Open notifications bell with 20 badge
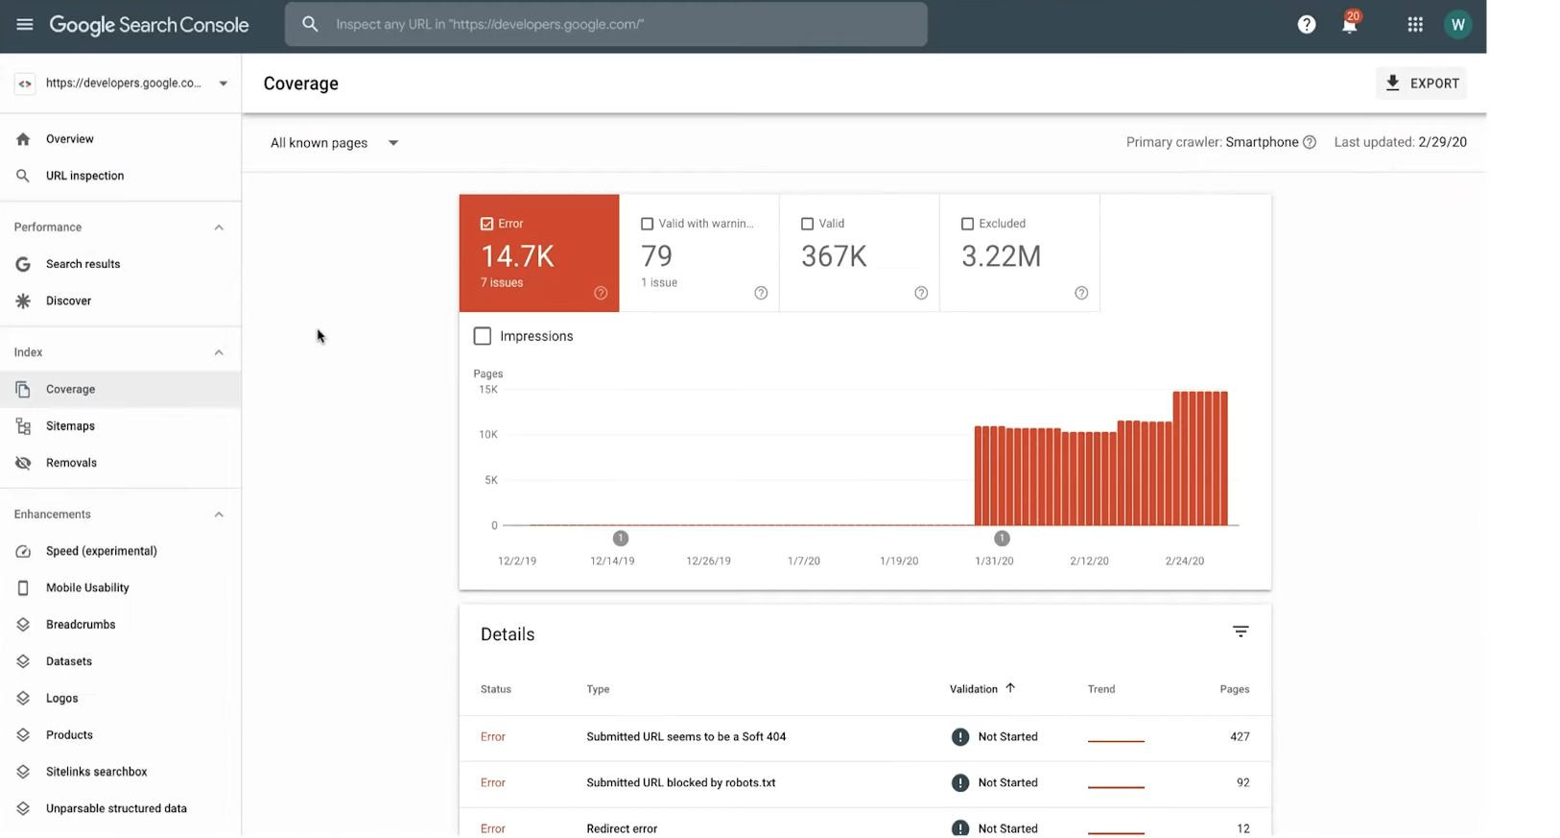Screen dimensions: 1560x838 click(x=1350, y=23)
